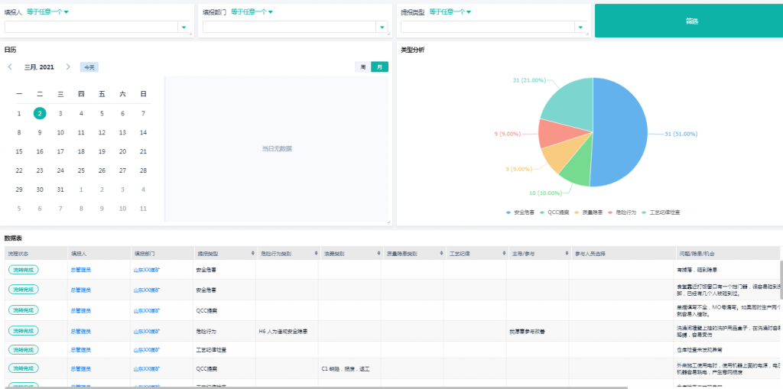
Task: Click the 流程状态 column header
Action: (x=36, y=254)
